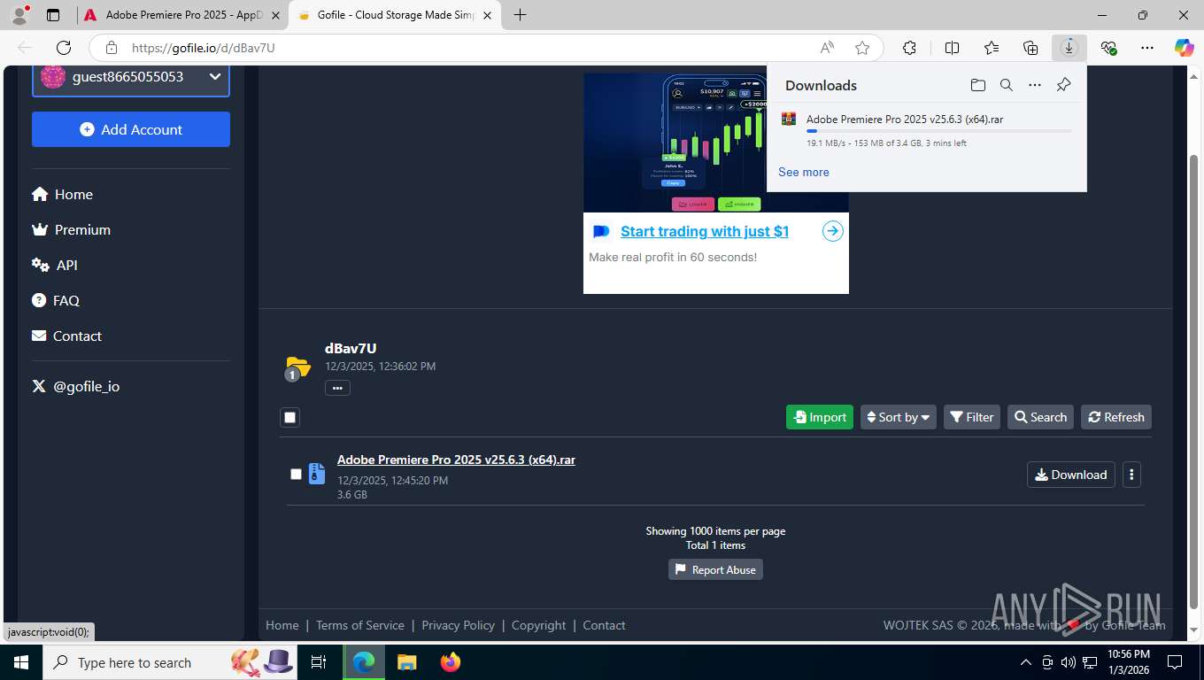Screen dimensions: 1204x680
Task: Open the @gofile_io X link
Action: (x=75, y=386)
